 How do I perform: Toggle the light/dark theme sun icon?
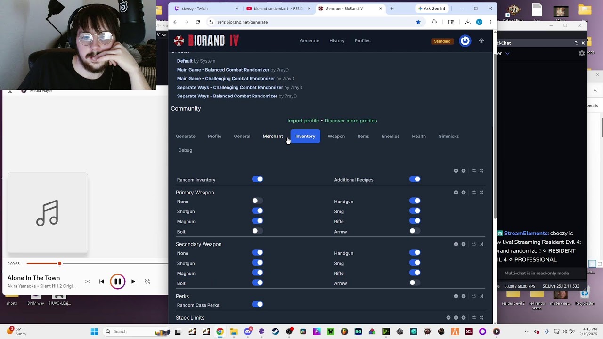point(481,41)
